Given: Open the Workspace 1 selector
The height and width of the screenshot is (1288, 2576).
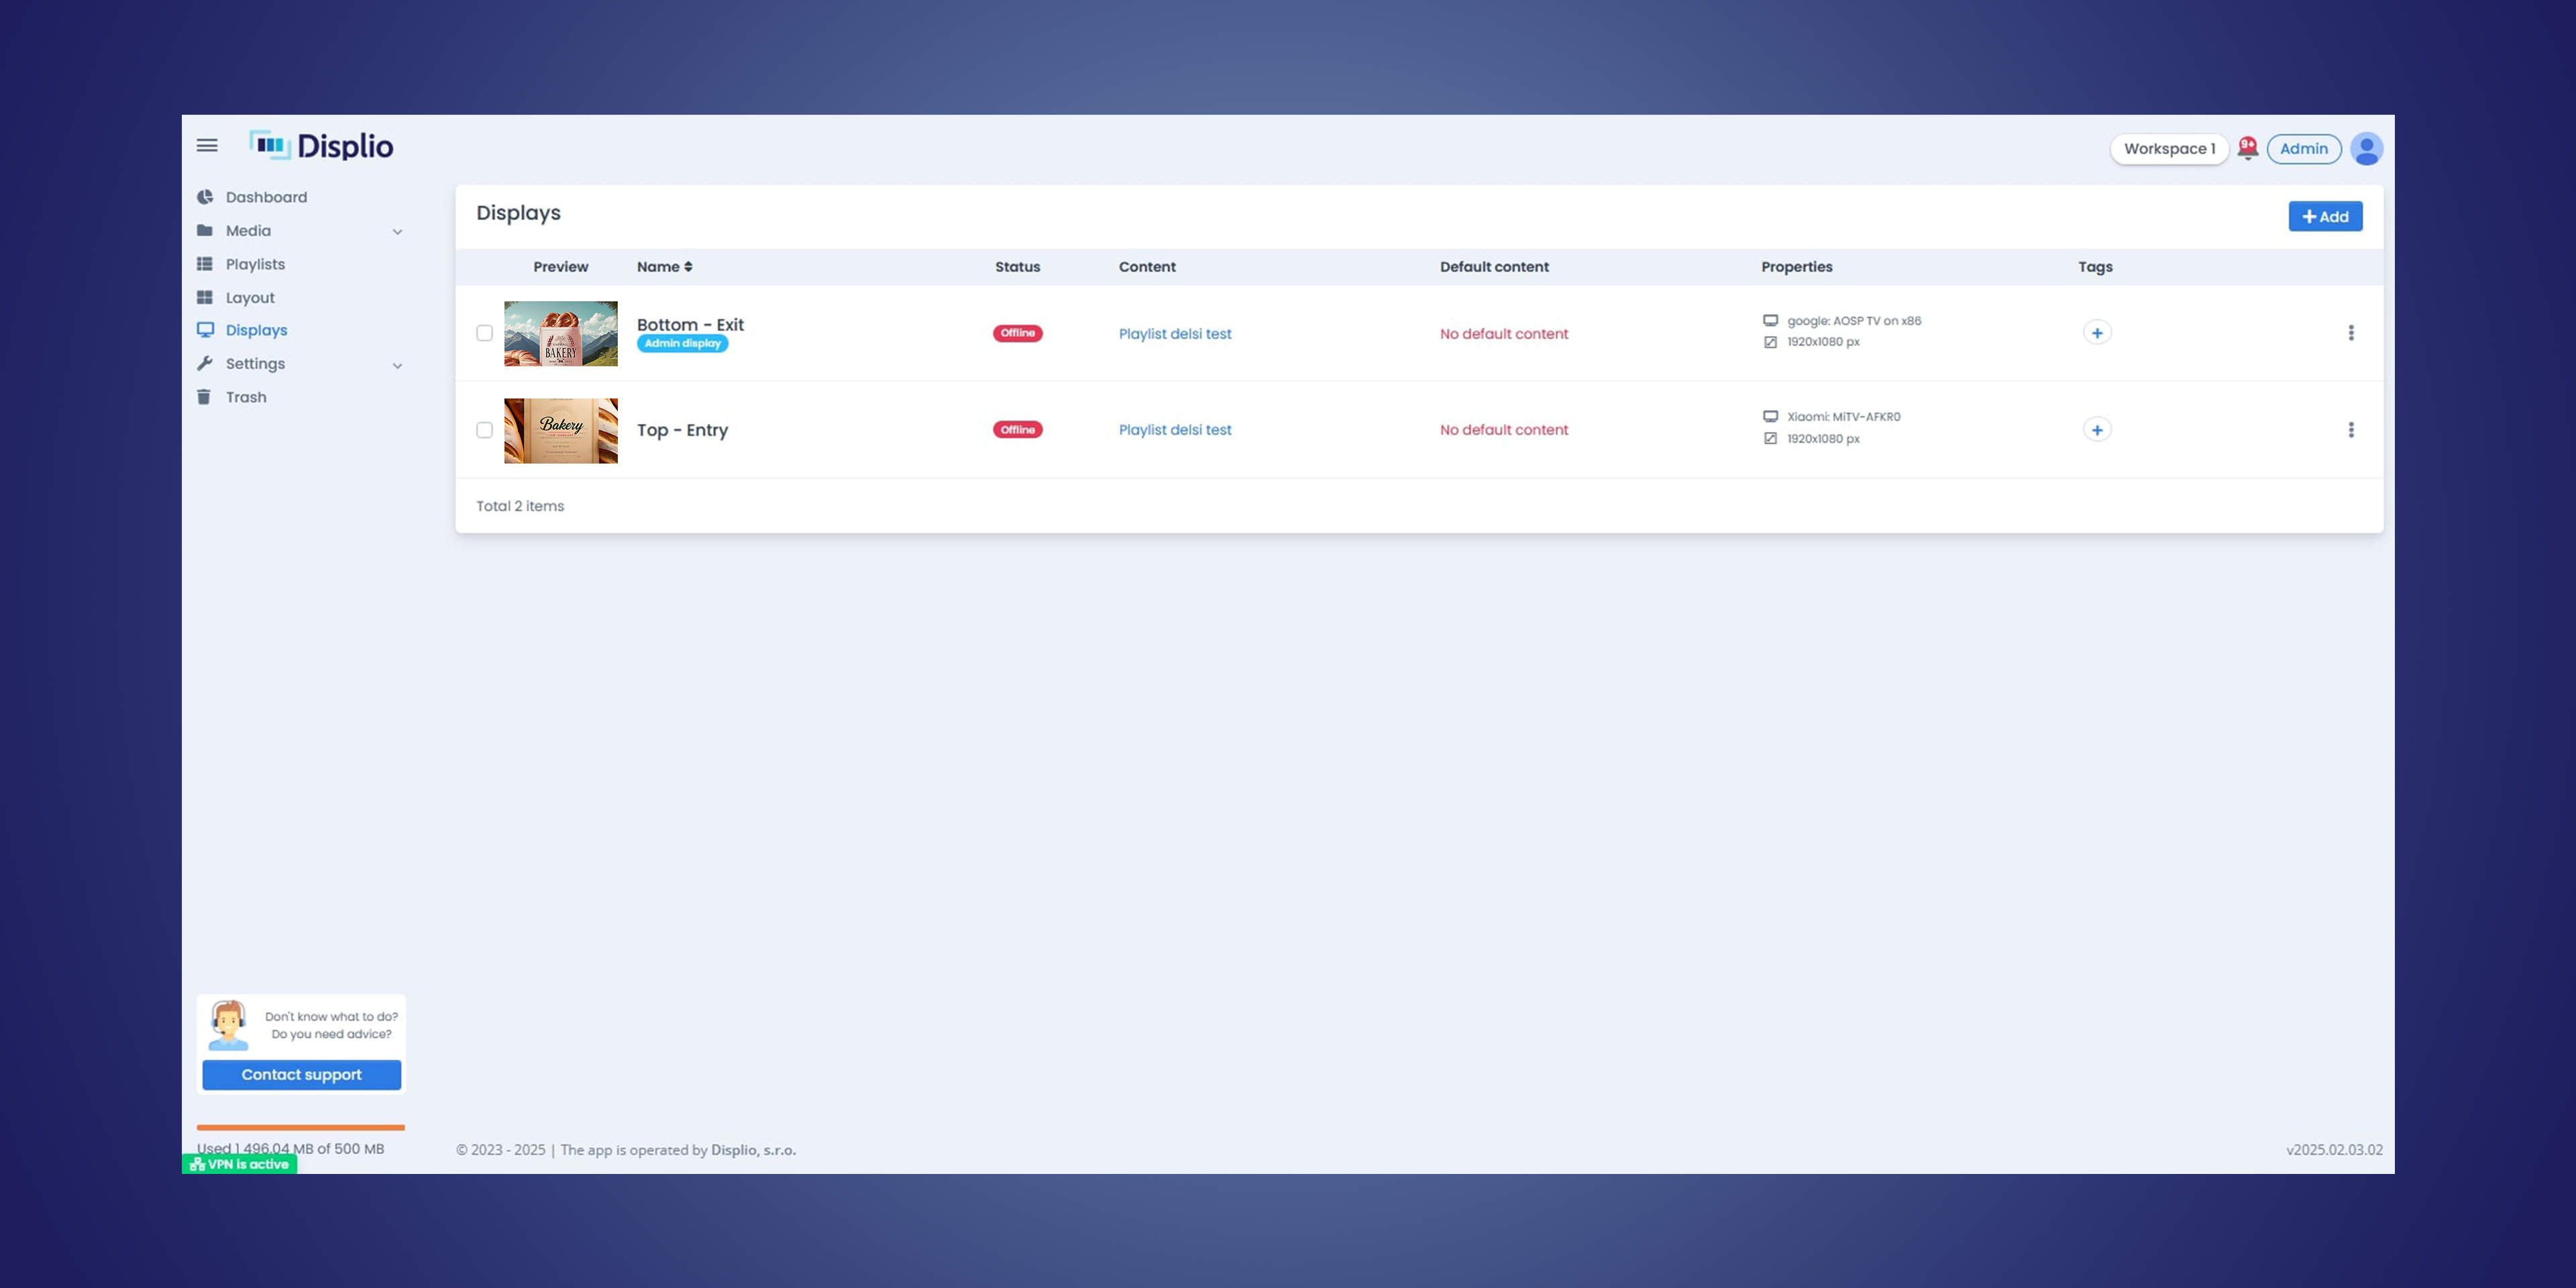Looking at the screenshot, I should pos(2168,149).
